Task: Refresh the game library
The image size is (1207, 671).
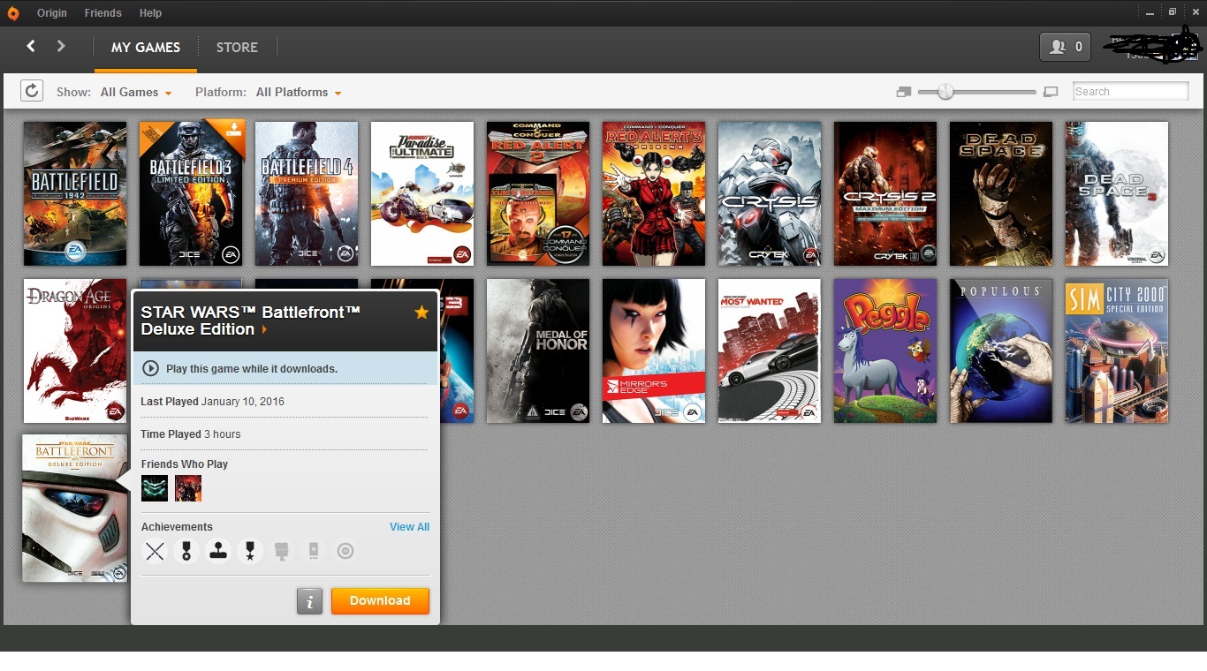Action: click(32, 91)
